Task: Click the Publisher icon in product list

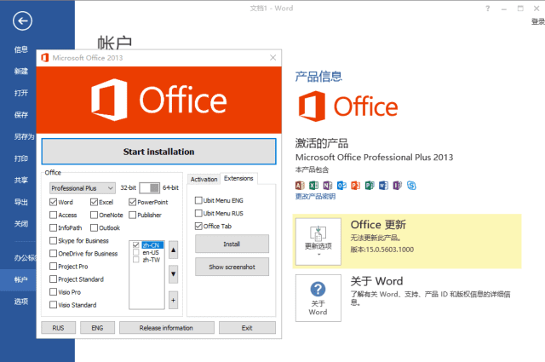Action: 370,186
